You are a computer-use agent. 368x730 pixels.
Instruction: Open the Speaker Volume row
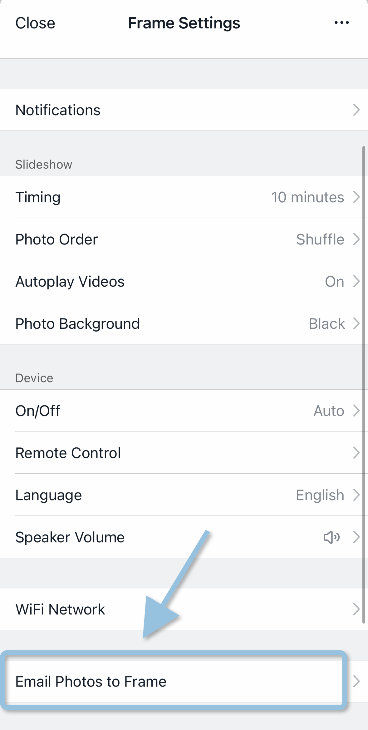[x=70, y=537]
